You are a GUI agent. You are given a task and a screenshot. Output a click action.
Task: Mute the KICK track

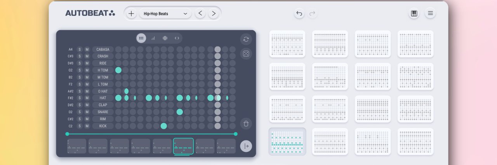(87, 126)
